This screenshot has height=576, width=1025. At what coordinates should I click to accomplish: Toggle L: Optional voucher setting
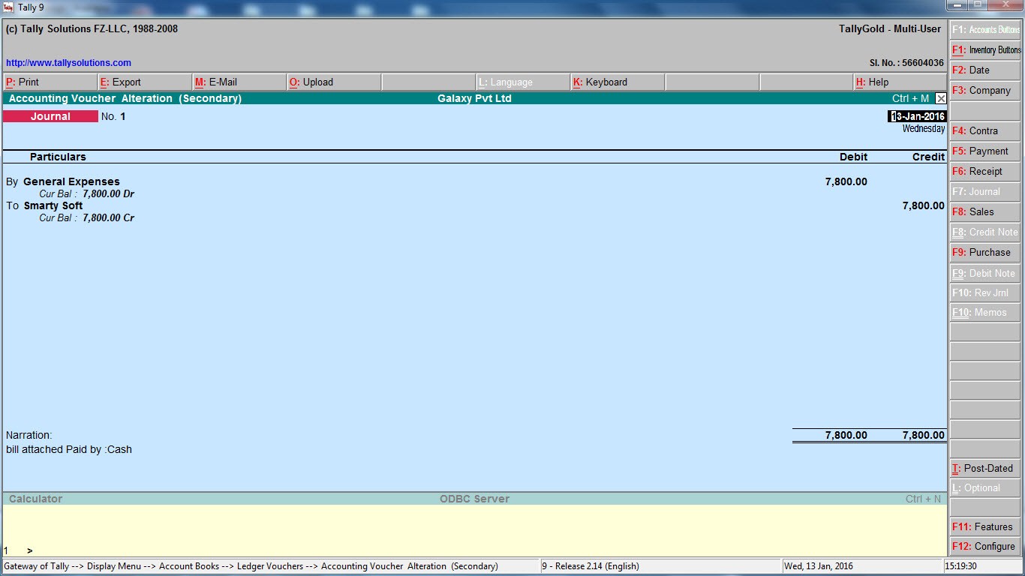coord(985,488)
